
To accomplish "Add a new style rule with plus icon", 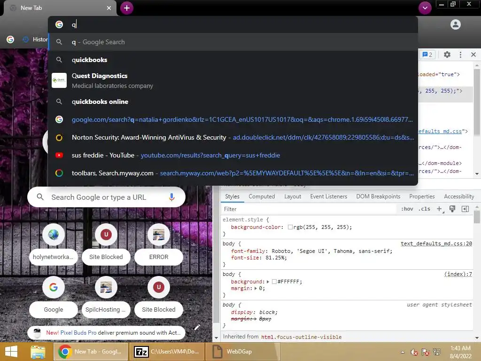I will pos(440,209).
